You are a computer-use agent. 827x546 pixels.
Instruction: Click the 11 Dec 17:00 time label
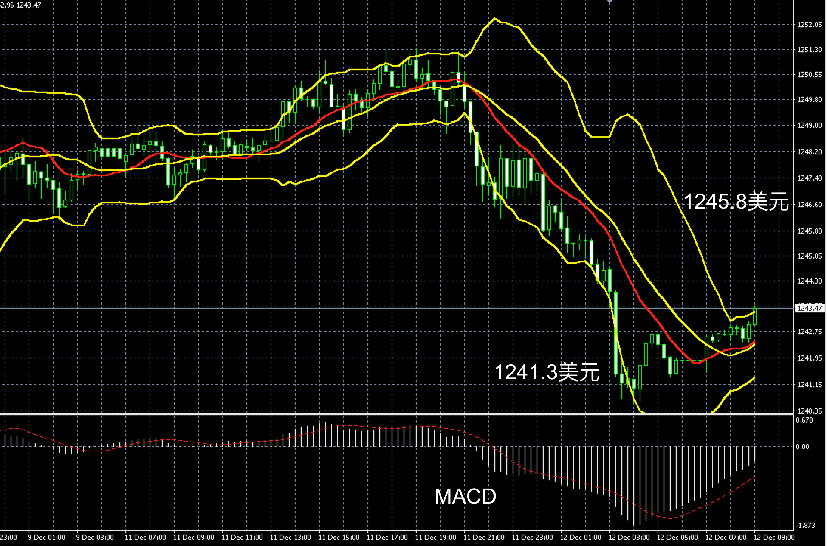click(x=387, y=537)
